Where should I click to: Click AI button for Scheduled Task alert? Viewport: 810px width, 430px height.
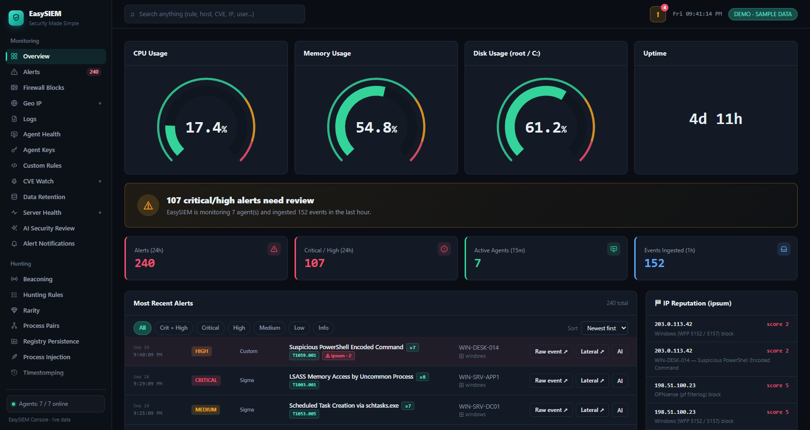tap(620, 410)
